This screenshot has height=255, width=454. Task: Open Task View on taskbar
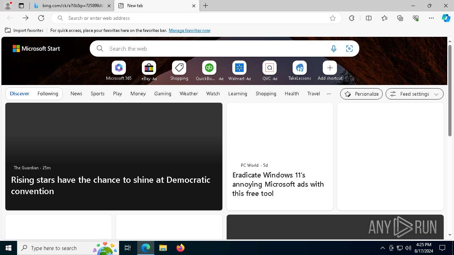128,248
